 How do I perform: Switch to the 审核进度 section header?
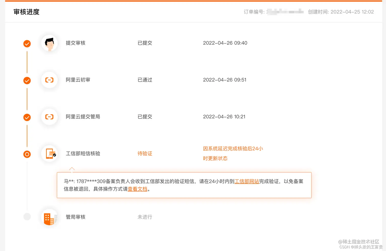tap(26, 12)
